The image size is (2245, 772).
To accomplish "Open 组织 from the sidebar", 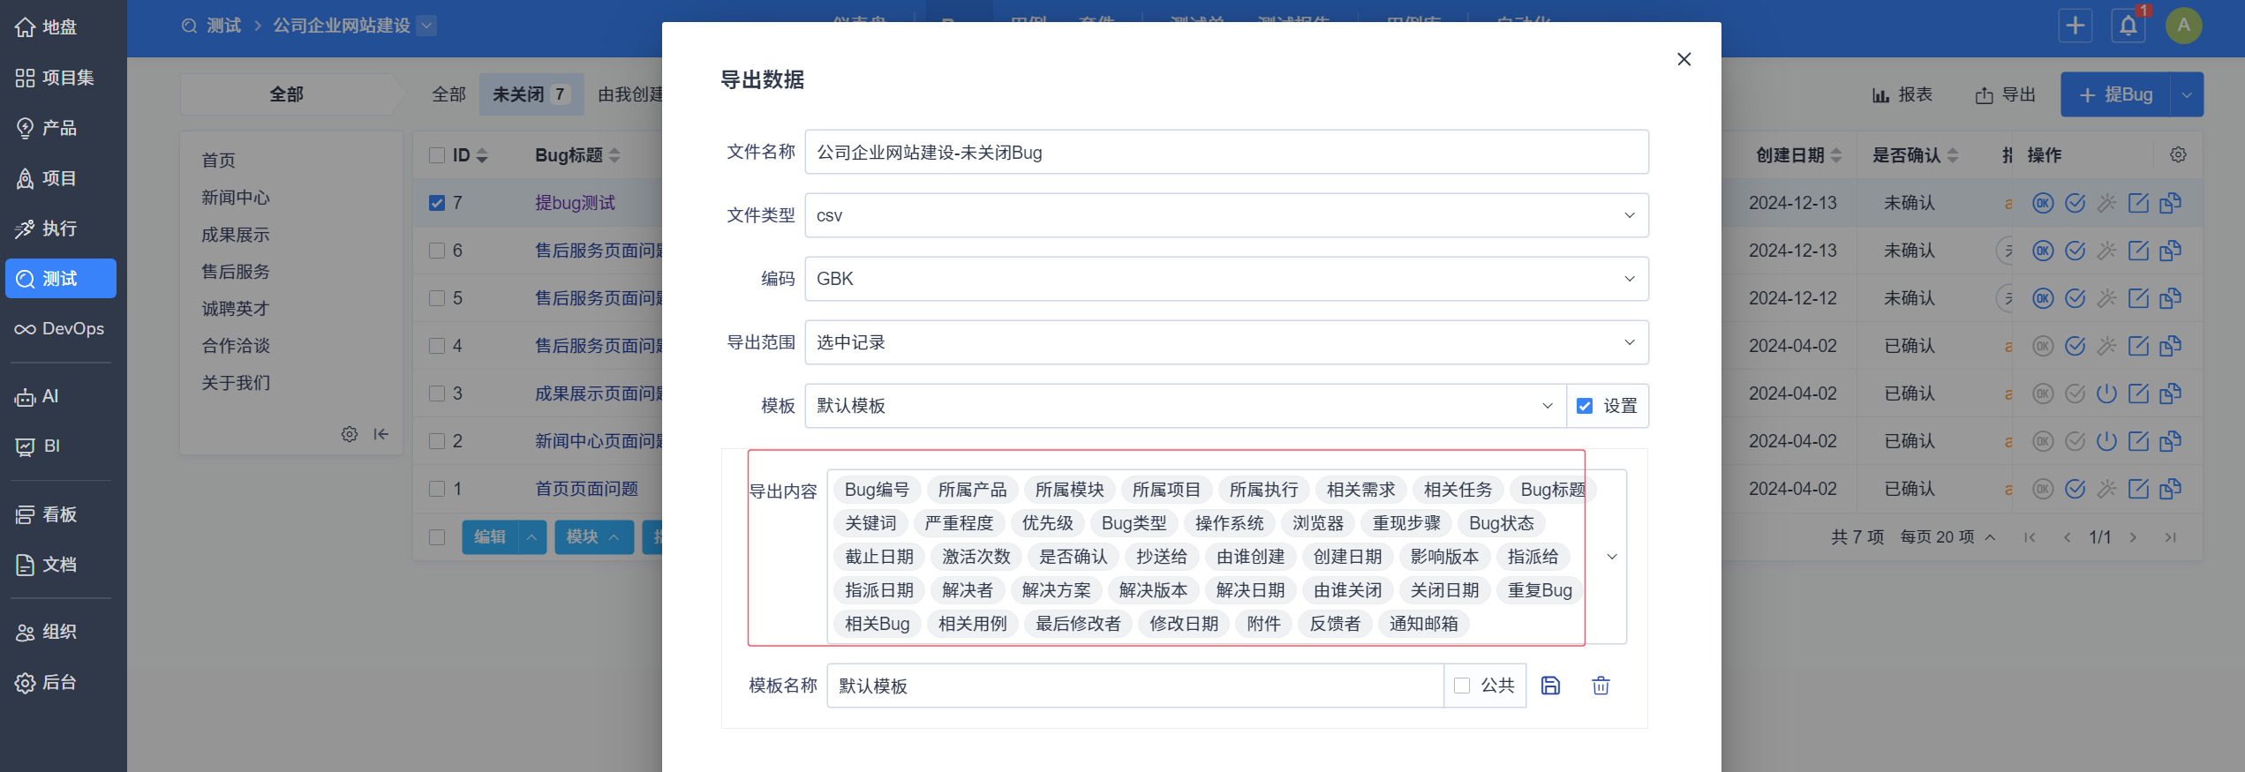I will [x=60, y=632].
